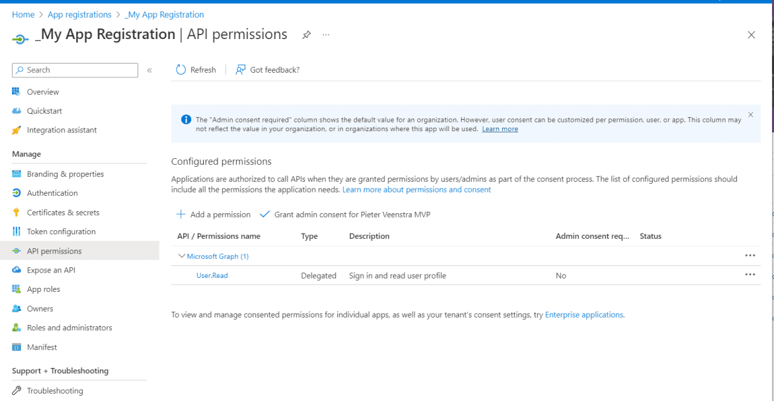
Task: Click the plus icon for Add a permission
Action: [x=181, y=214]
